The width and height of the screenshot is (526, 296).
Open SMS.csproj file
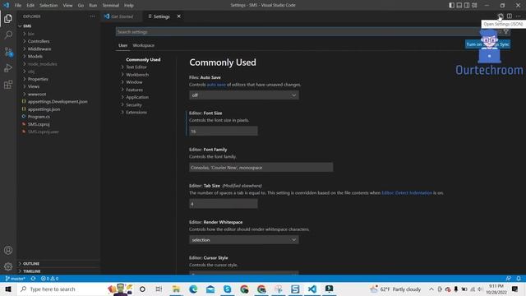pyautogui.click(x=39, y=124)
